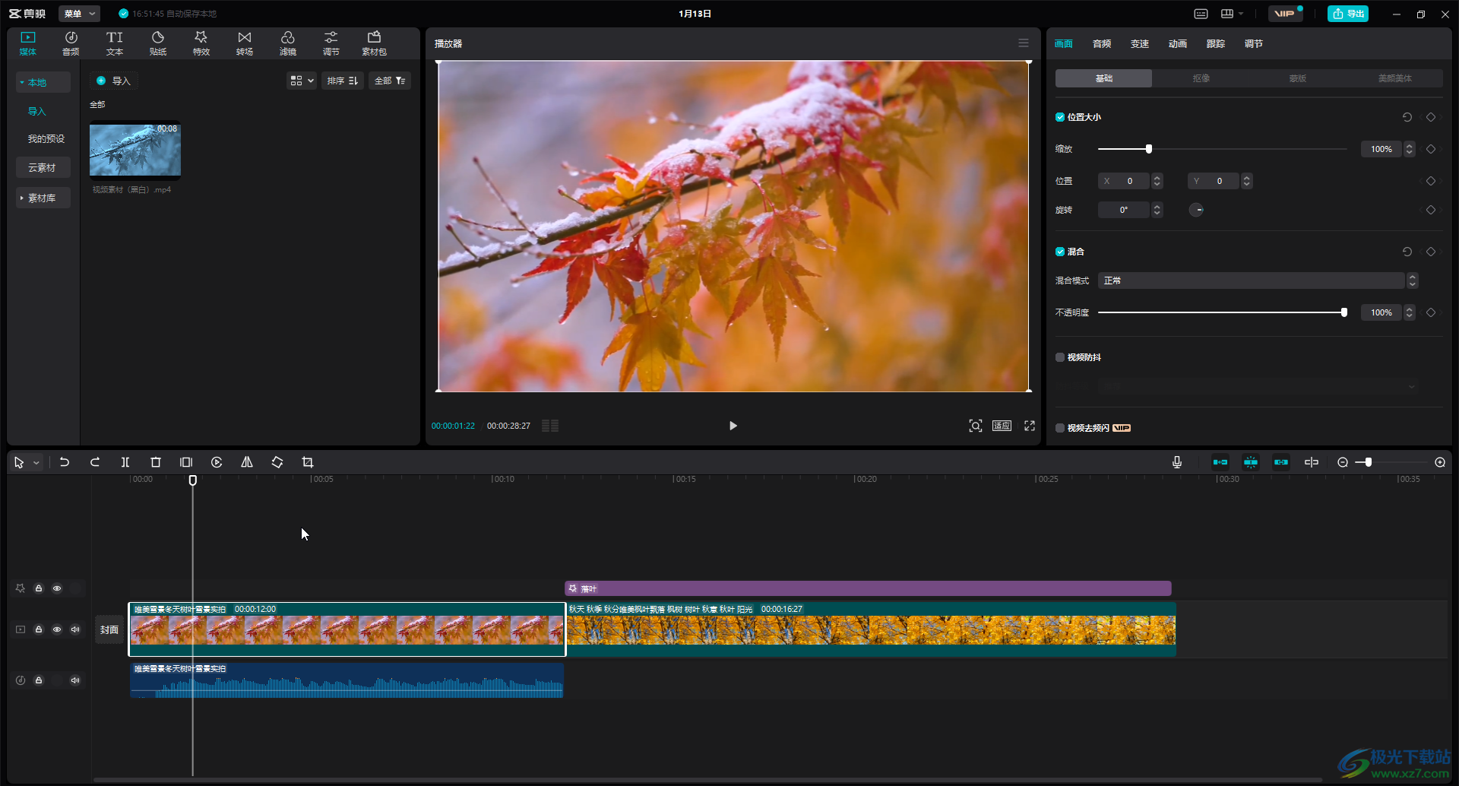Open 我的预设 my presets
This screenshot has width=1459, height=786.
click(x=46, y=138)
